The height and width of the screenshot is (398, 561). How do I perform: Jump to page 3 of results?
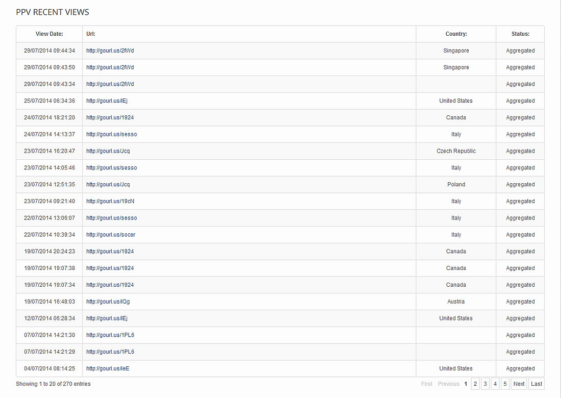pos(485,384)
